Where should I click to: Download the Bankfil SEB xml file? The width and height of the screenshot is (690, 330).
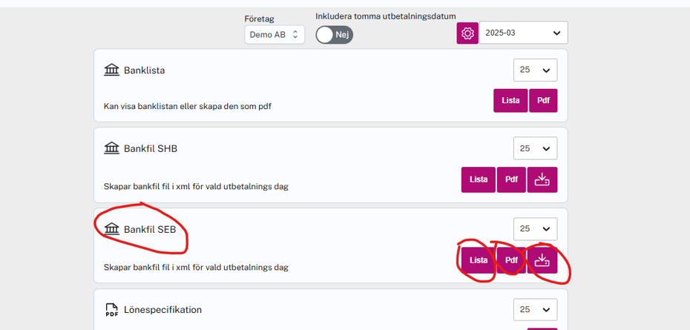542,260
